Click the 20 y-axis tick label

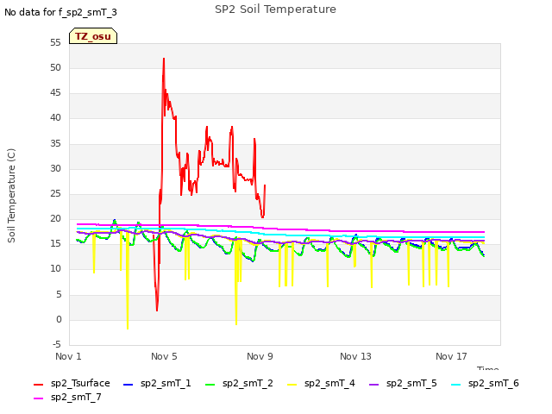(55, 218)
